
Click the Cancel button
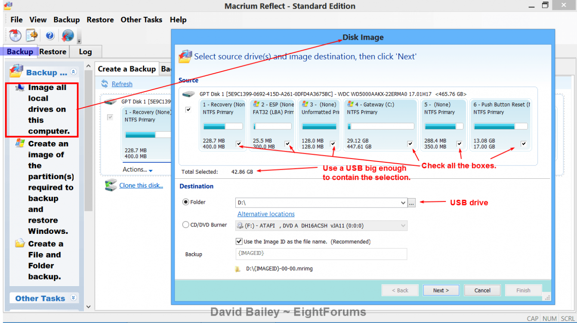(x=482, y=290)
